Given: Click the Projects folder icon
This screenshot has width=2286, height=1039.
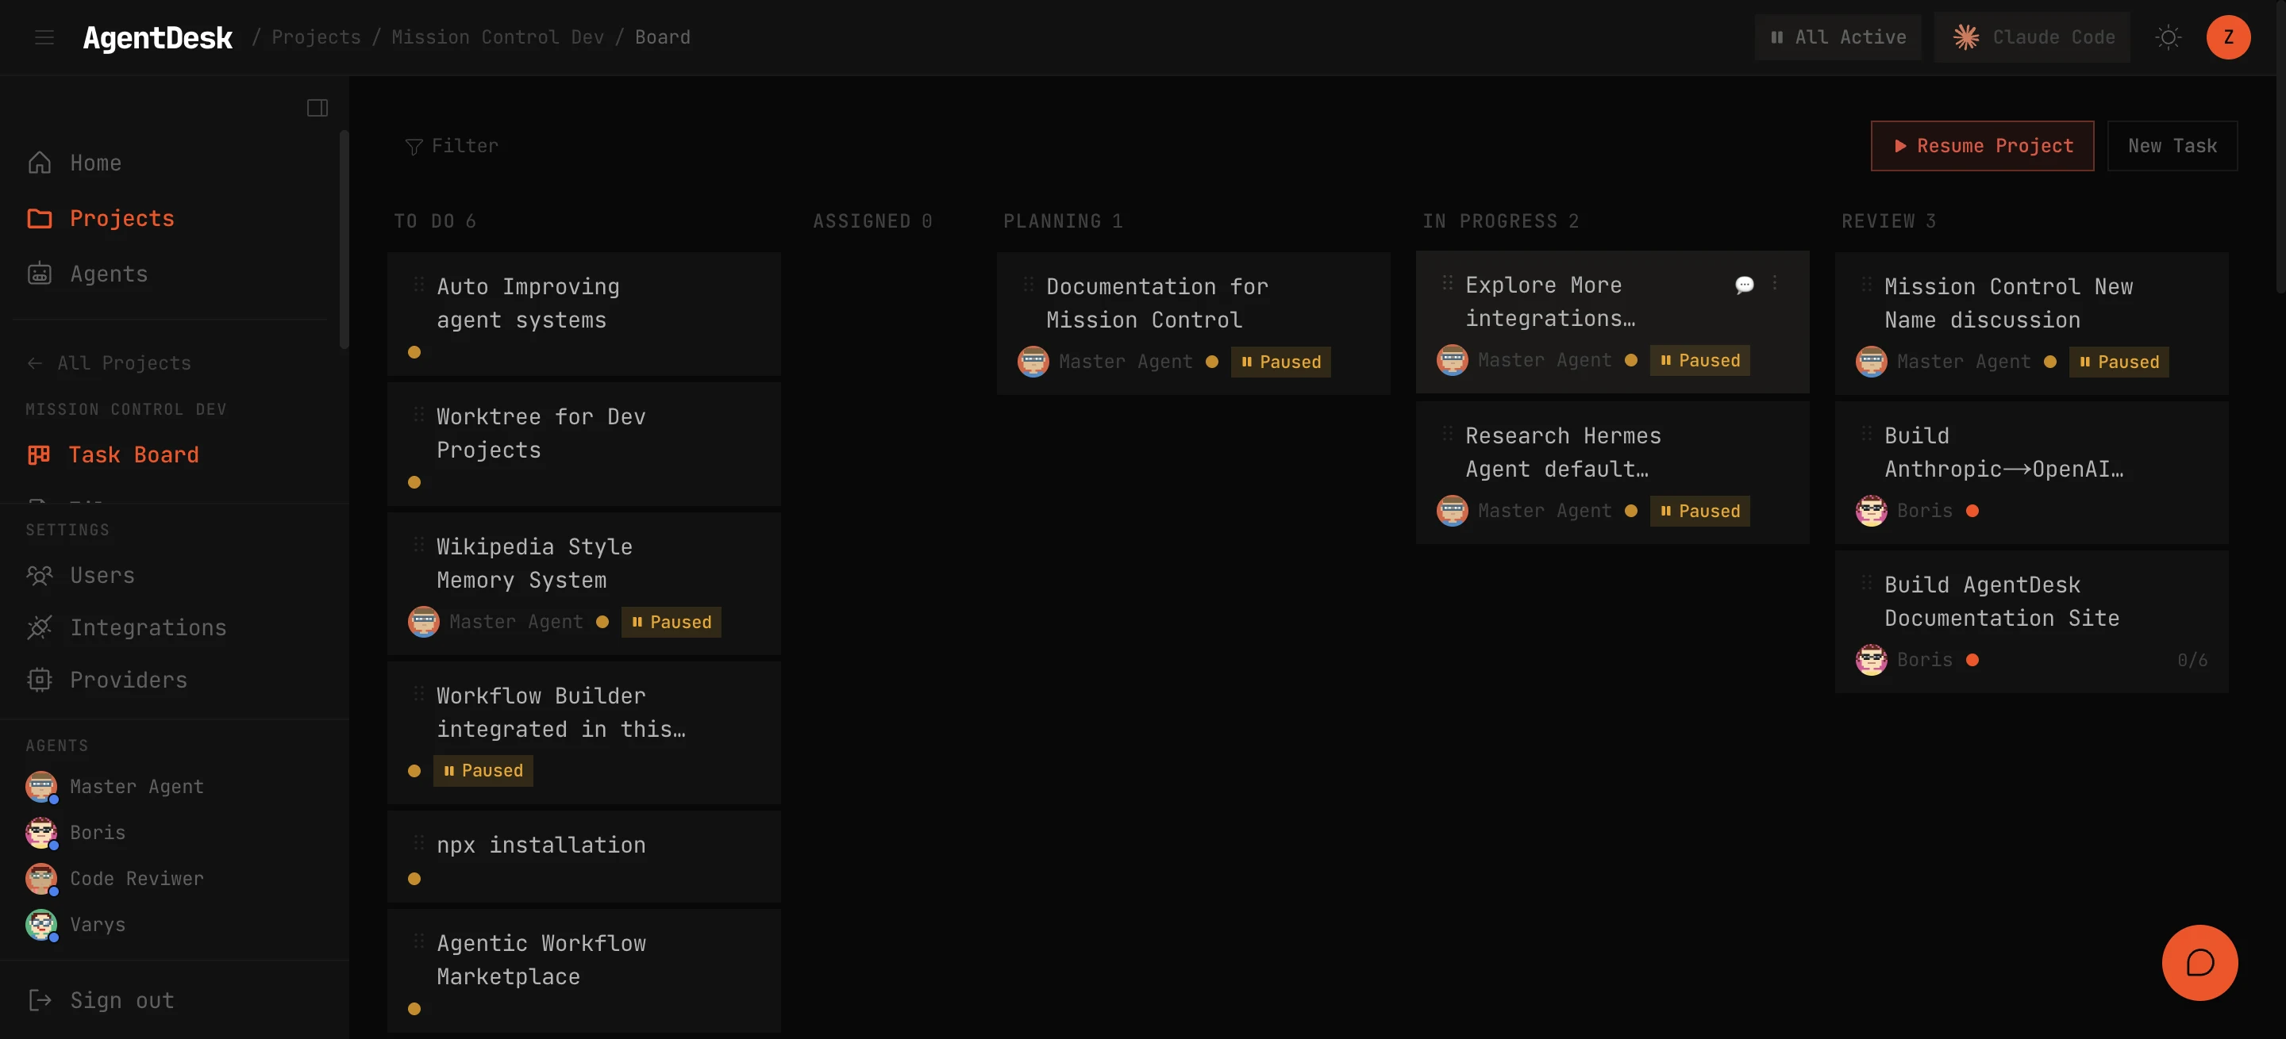Looking at the screenshot, I should point(40,218).
